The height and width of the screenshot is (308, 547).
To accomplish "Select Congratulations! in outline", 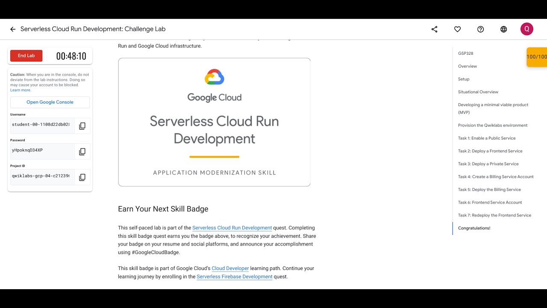I will pyautogui.click(x=474, y=228).
